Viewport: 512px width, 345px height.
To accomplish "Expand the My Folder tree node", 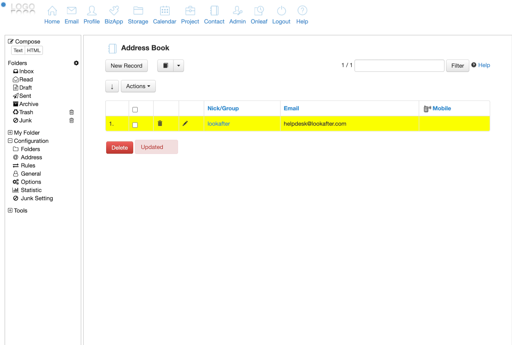I will [x=10, y=132].
